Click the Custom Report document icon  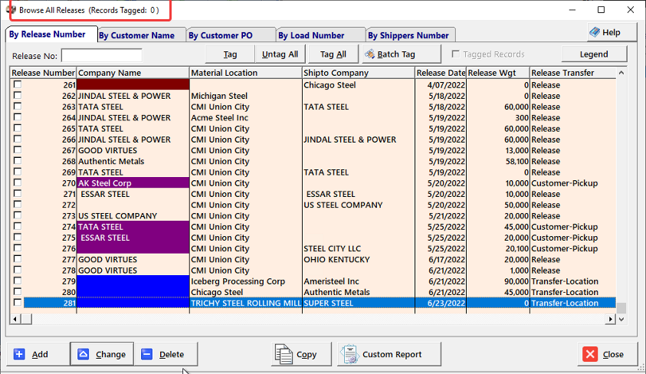(349, 354)
